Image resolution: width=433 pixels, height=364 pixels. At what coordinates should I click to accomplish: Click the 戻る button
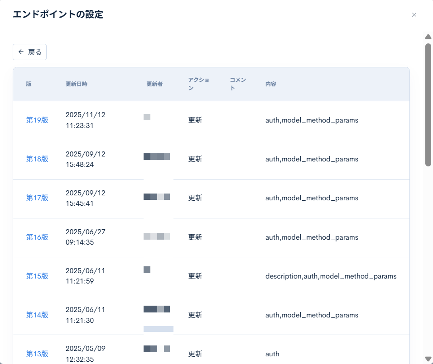(29, 52)
